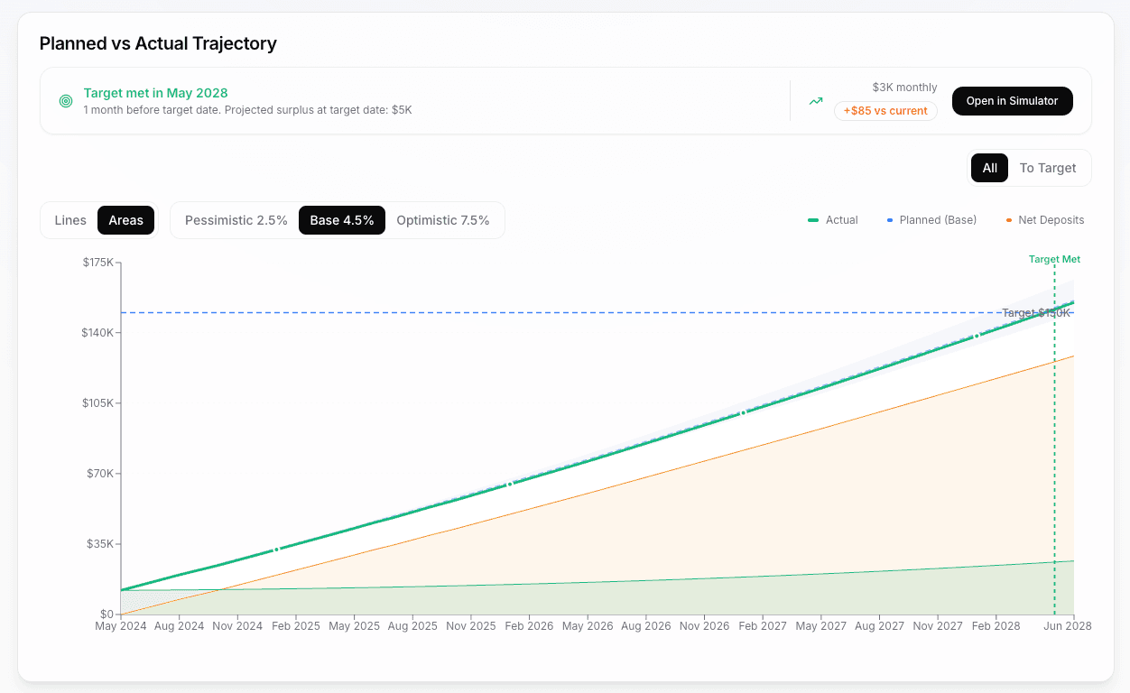Screen dimensions: 1130x693
Task: Click the Target Met marker above the chart
Action: [x=1054, y=259]
